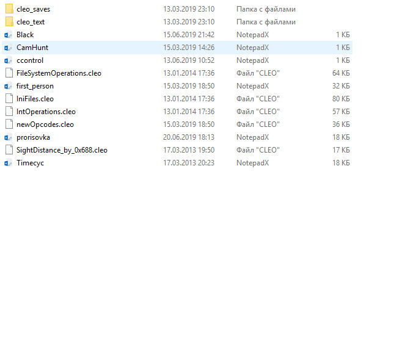Select the newOpcodes.cleo file name
The width and height of the screenshot is (394, 357).
point(45,124)
